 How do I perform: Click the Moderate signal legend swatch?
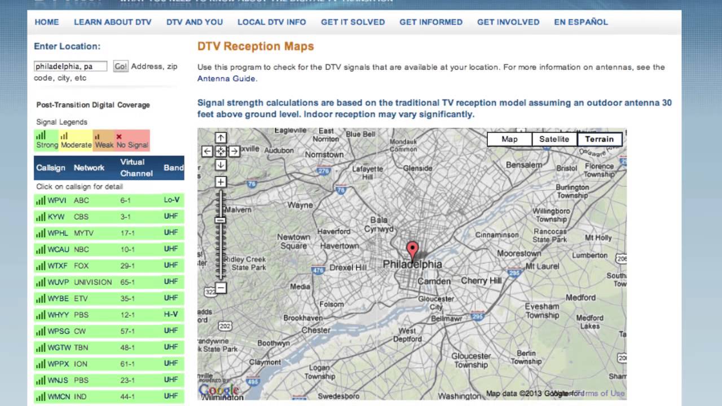tap(76, 140)
